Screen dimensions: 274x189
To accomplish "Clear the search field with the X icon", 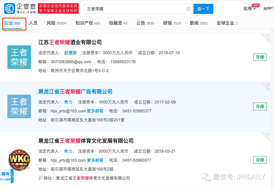I will coord(189,9).
